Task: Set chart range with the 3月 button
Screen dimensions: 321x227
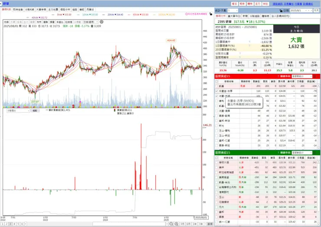Action: [x=182, y=224]
